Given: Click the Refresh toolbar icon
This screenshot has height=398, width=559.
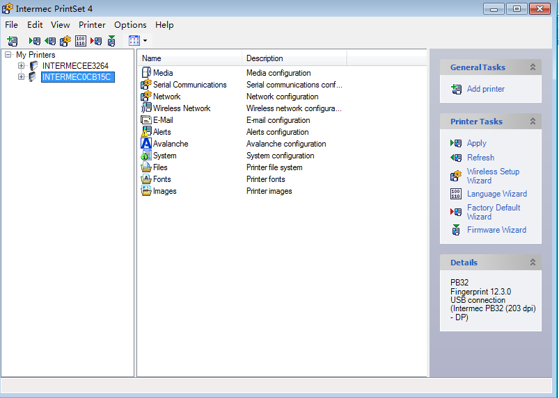Looking at the screenshot, I should (x=50, y=41).
